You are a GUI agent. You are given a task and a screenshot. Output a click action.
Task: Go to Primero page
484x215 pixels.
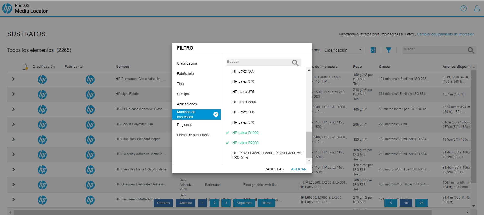(163, 203)
